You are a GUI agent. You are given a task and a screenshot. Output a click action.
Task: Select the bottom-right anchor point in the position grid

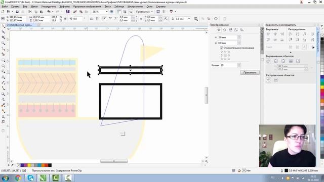pos(229,59)
